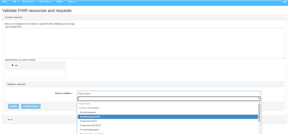Image resolution: width=288 pixels, height=134 pixels.
Task: Click inside the message text area
Action: click(x=144, y=43)
